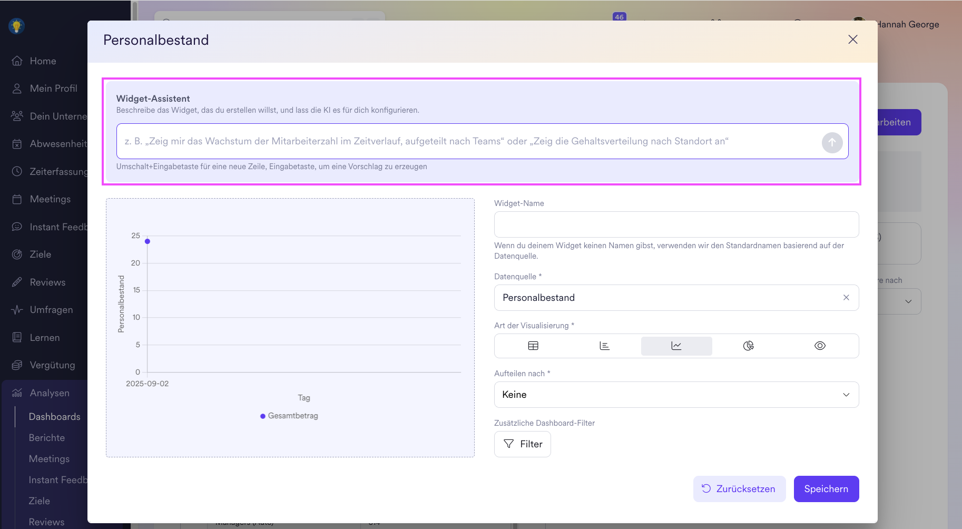Viewport: 962px width, 529px height.
Task: Click the lightbulb app logo
Action: tap(17, 26)
